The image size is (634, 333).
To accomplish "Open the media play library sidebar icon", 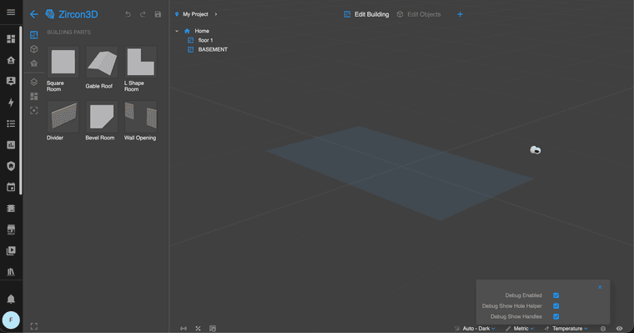I will (x=11, y=250).
